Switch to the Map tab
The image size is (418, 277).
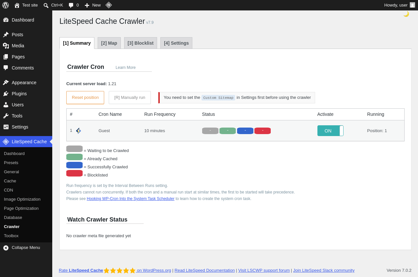[109, 43]
